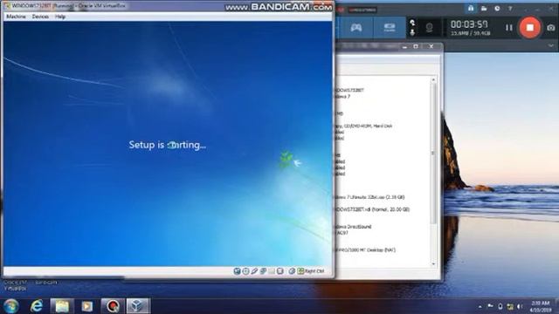Open the Windows Start menu
Image resolution: width=559 pixels, height=314 pixels.
coord(11,306)
